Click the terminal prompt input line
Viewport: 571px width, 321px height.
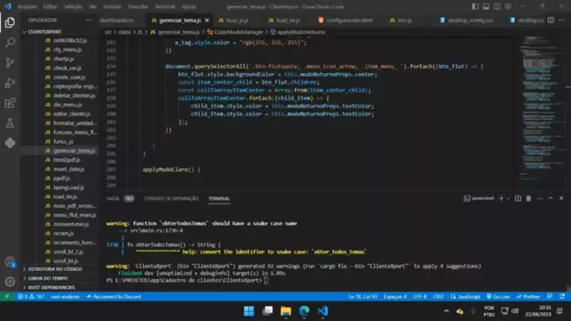266,280
